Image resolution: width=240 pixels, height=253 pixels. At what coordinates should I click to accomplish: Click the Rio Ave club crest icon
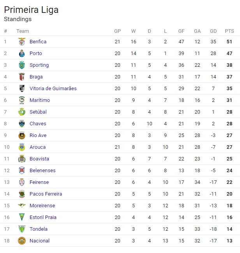(22, 135)
